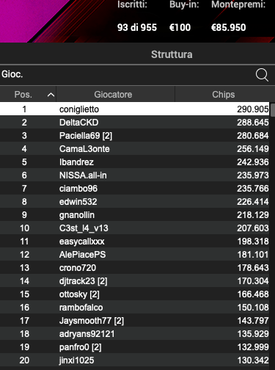The width and height of the screenshot is (275, 370).
Task: Select player adryans92121
Action: tap(87, 334)
